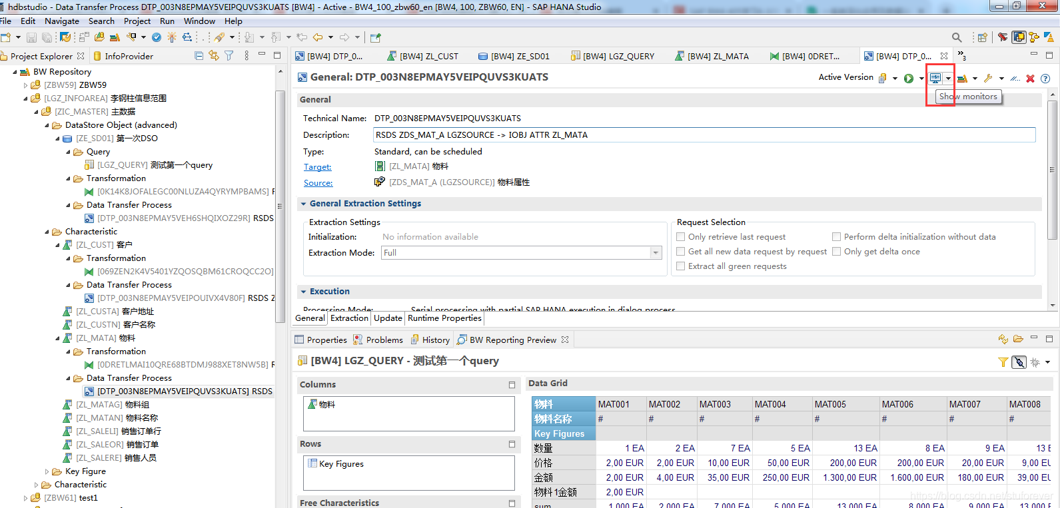Viewport: 1060px width, 508px height.
Task: Click the Save disk icon in main toolbar
Action: (31, 38)
